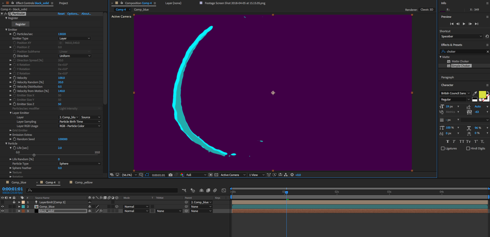Image resolution: width=490 pixels, height=237 pixels.
Task: Open Layer Sampling Particle Birth Time dropdown
Action: pyautogui.click(x=80, y=122)
